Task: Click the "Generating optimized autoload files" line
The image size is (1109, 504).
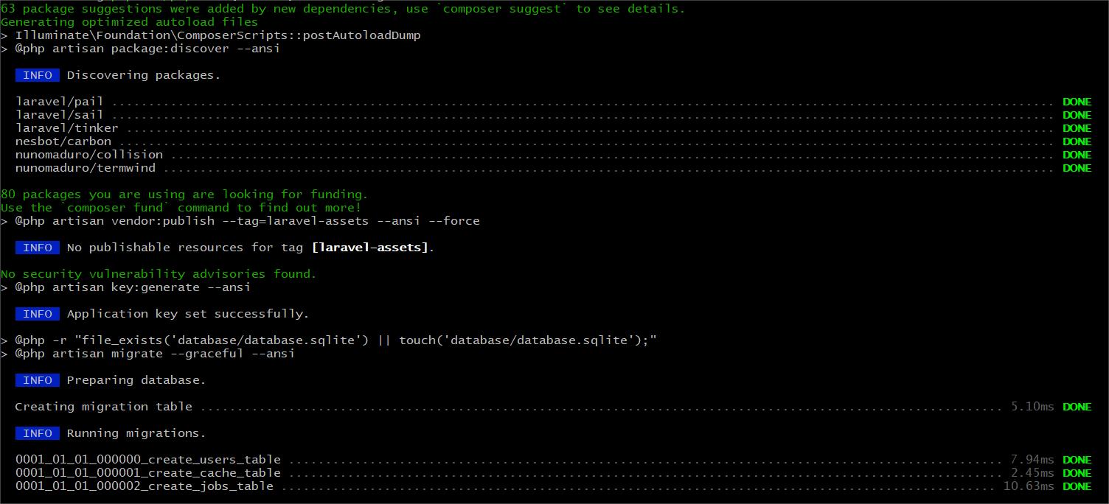Action: pyautogui.click(x=129, y=22)
